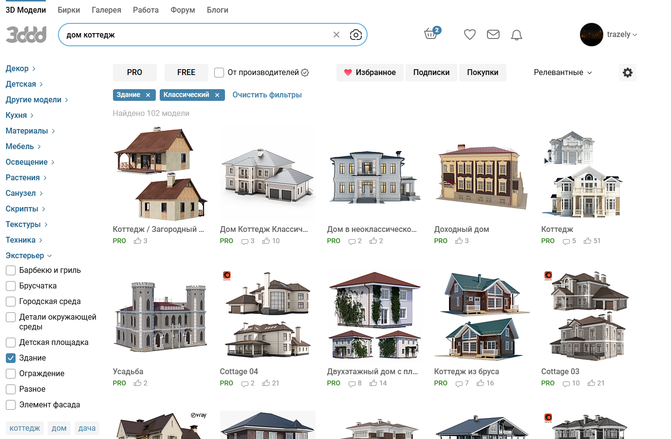Click the camera image-search icon
This screenshot has width=671, height=439.
pos(356,35)
